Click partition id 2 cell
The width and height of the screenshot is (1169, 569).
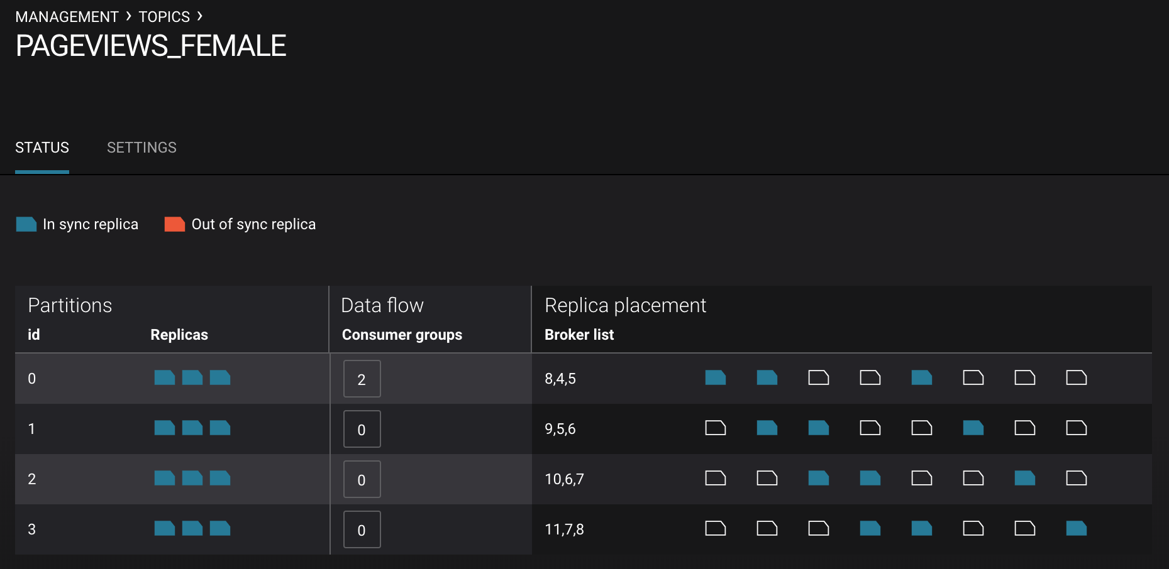click(x=32, y=479)
